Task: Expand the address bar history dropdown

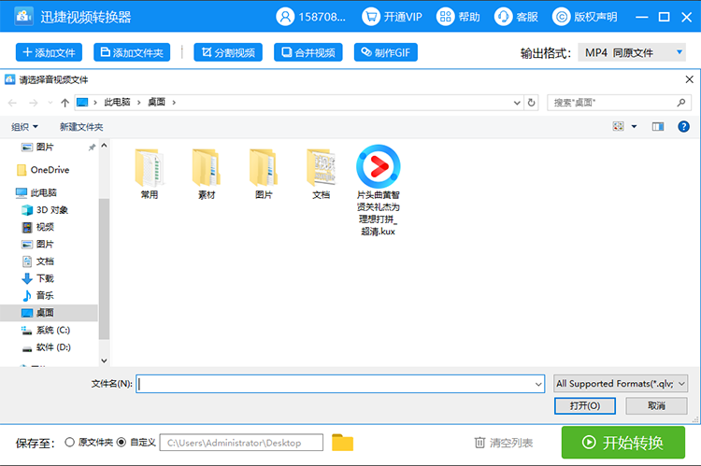Action: pyautogui.click(x=517, y=103)
